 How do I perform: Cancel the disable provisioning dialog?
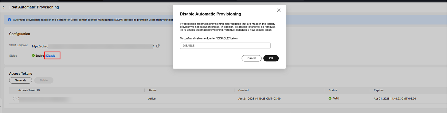[x=252, y=58]
